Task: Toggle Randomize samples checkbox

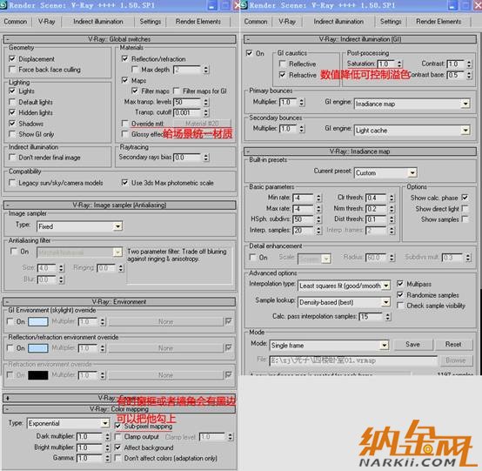Action: (x=400, y=295)
